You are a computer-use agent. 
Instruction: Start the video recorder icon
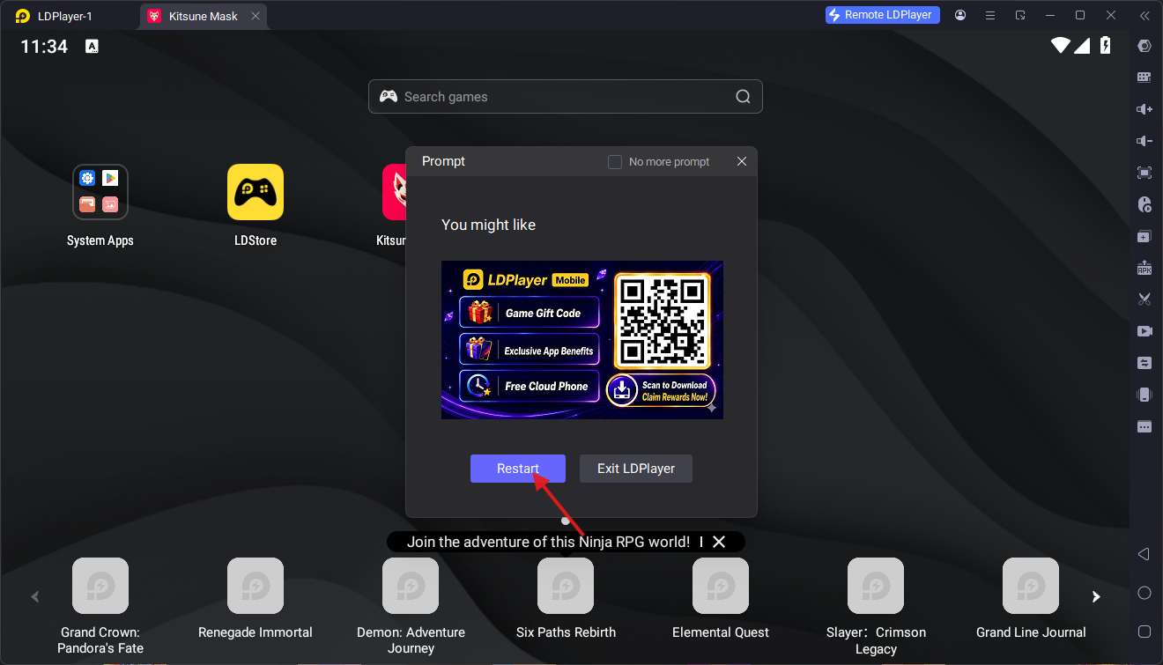(1144, 331)
